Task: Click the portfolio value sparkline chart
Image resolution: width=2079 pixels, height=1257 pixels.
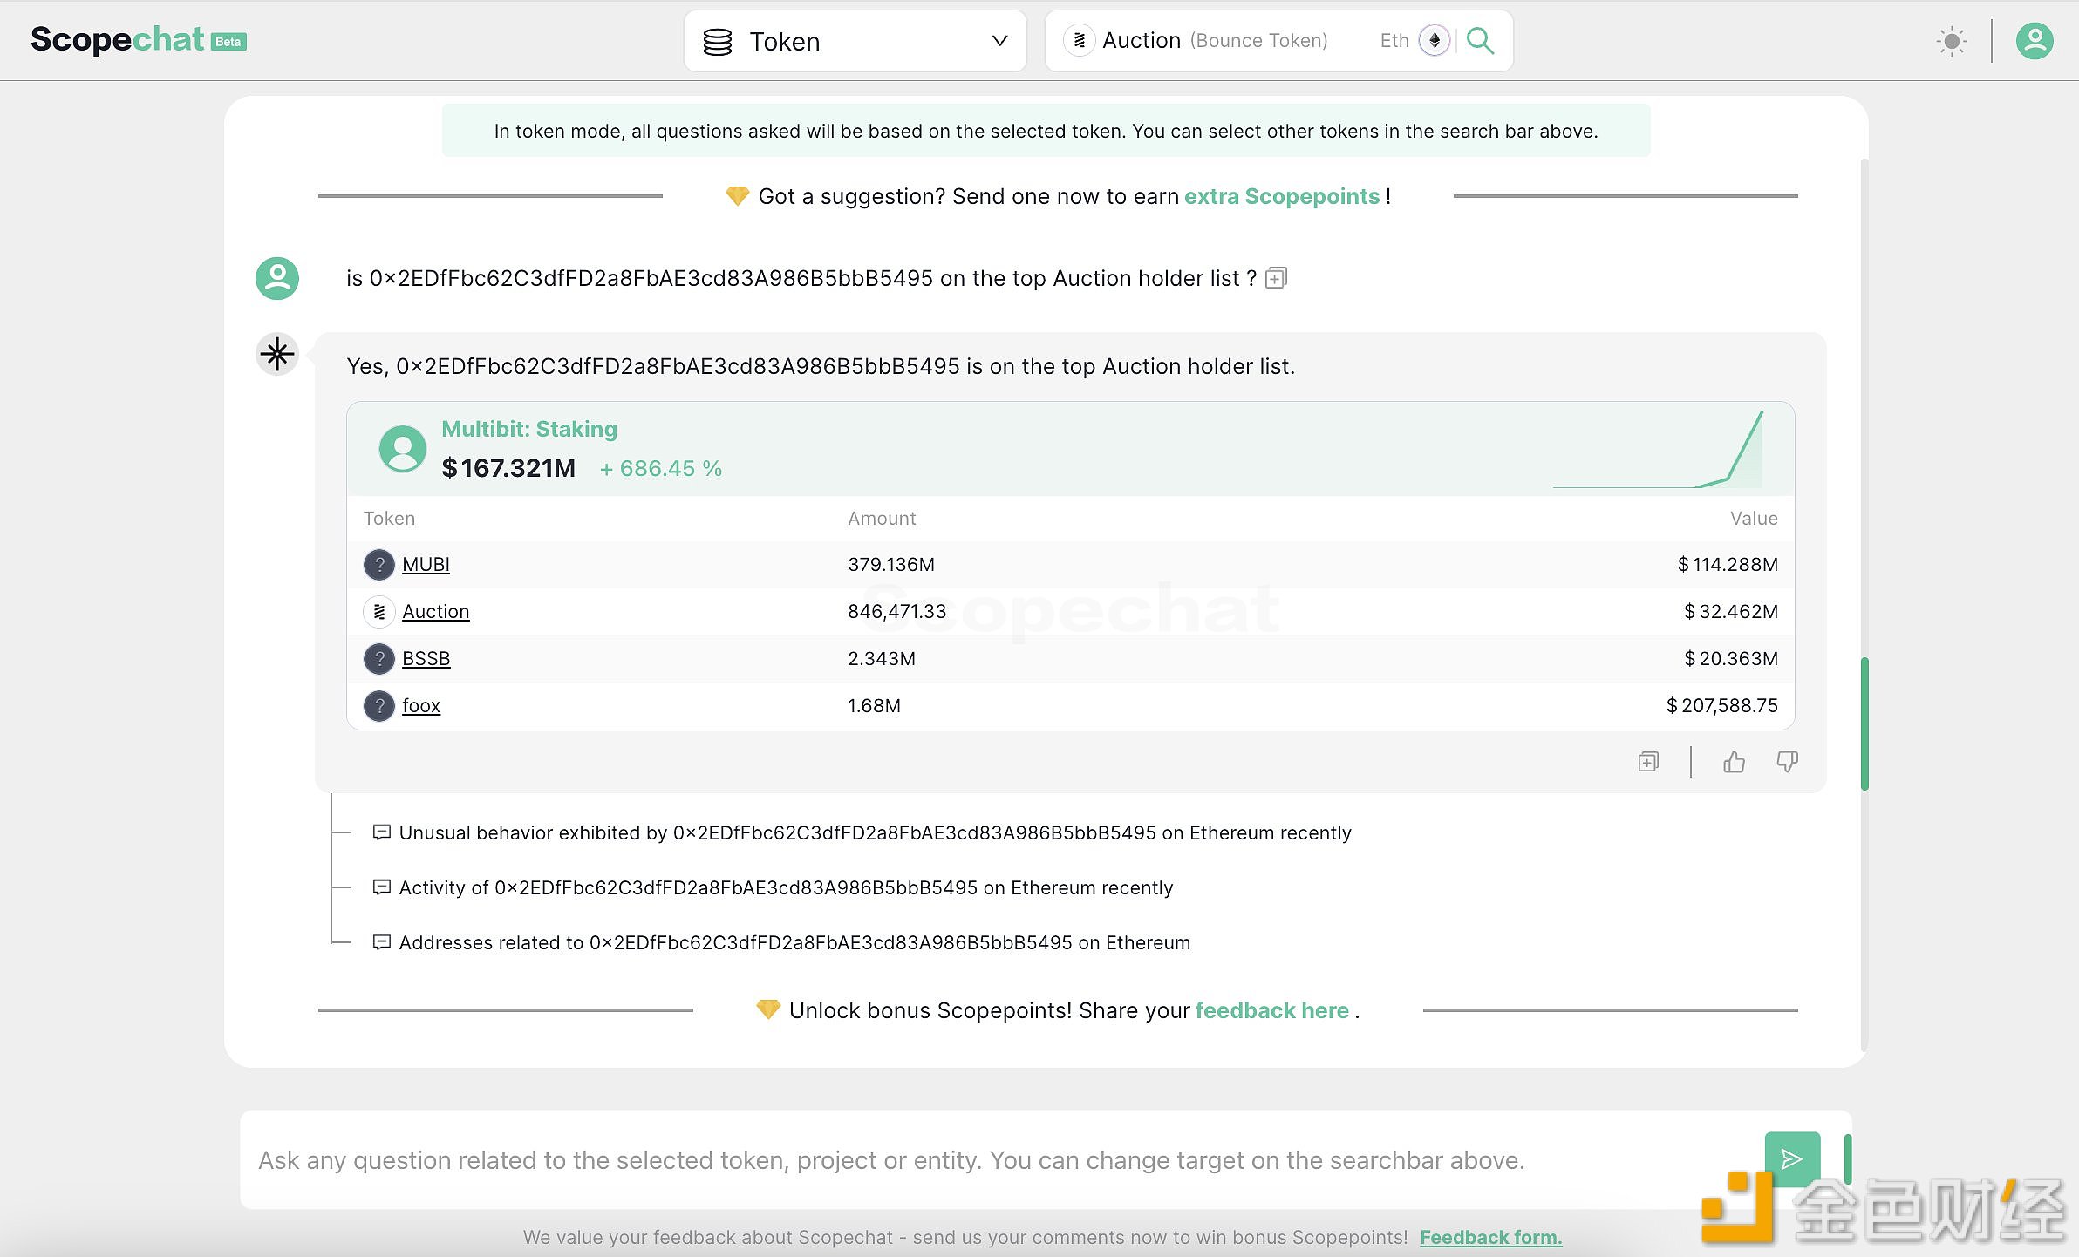Action: tap(1658, 450)
